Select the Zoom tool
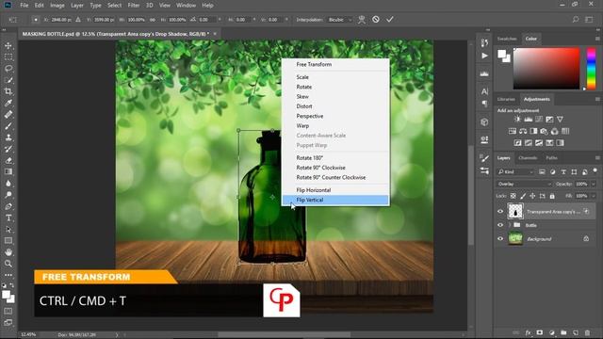603x339 pixels. (8, 264)
